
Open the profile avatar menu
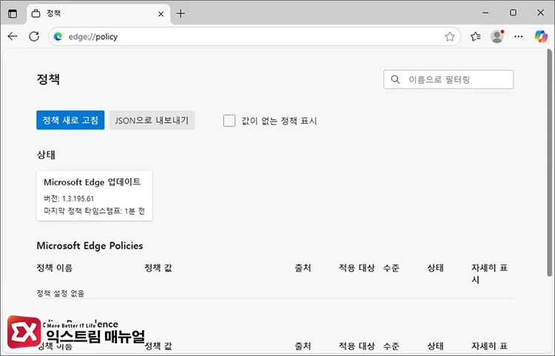pos(497,36)
